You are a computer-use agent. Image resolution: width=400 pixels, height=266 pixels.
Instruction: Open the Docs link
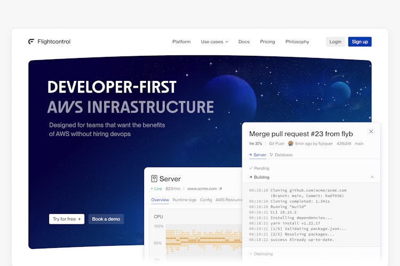pos(244,41)
